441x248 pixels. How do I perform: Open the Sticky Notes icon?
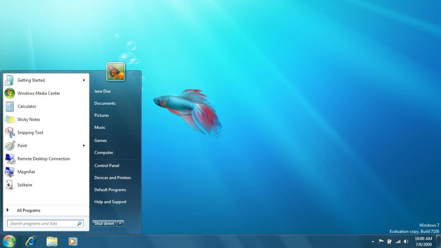coord(10,120)
